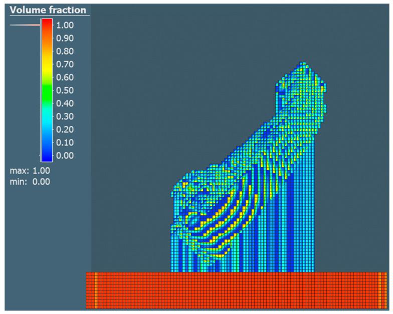This screenshot has height=314, width=393.
Task: Click the Volume fraction legend title
Action: click(48, 10)
